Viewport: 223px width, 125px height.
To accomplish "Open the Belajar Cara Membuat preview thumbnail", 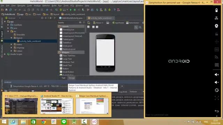I will point(92,106).
